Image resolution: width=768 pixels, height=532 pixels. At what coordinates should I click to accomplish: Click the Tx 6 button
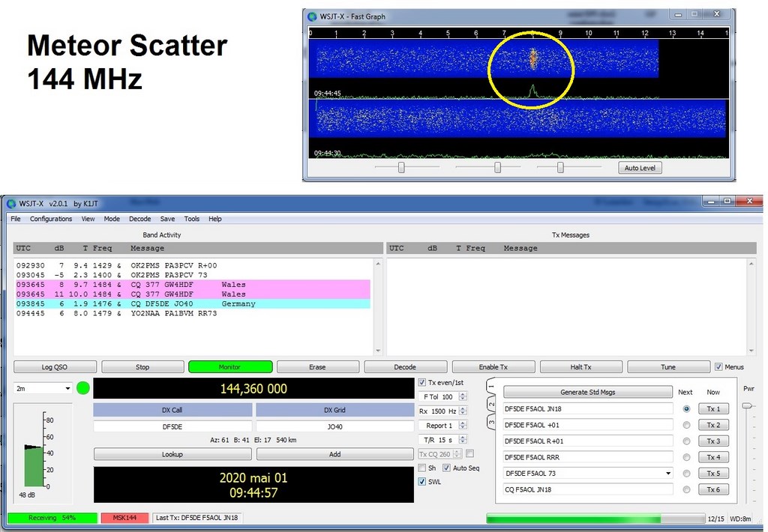pyautogui.click(x=713, y=489)
